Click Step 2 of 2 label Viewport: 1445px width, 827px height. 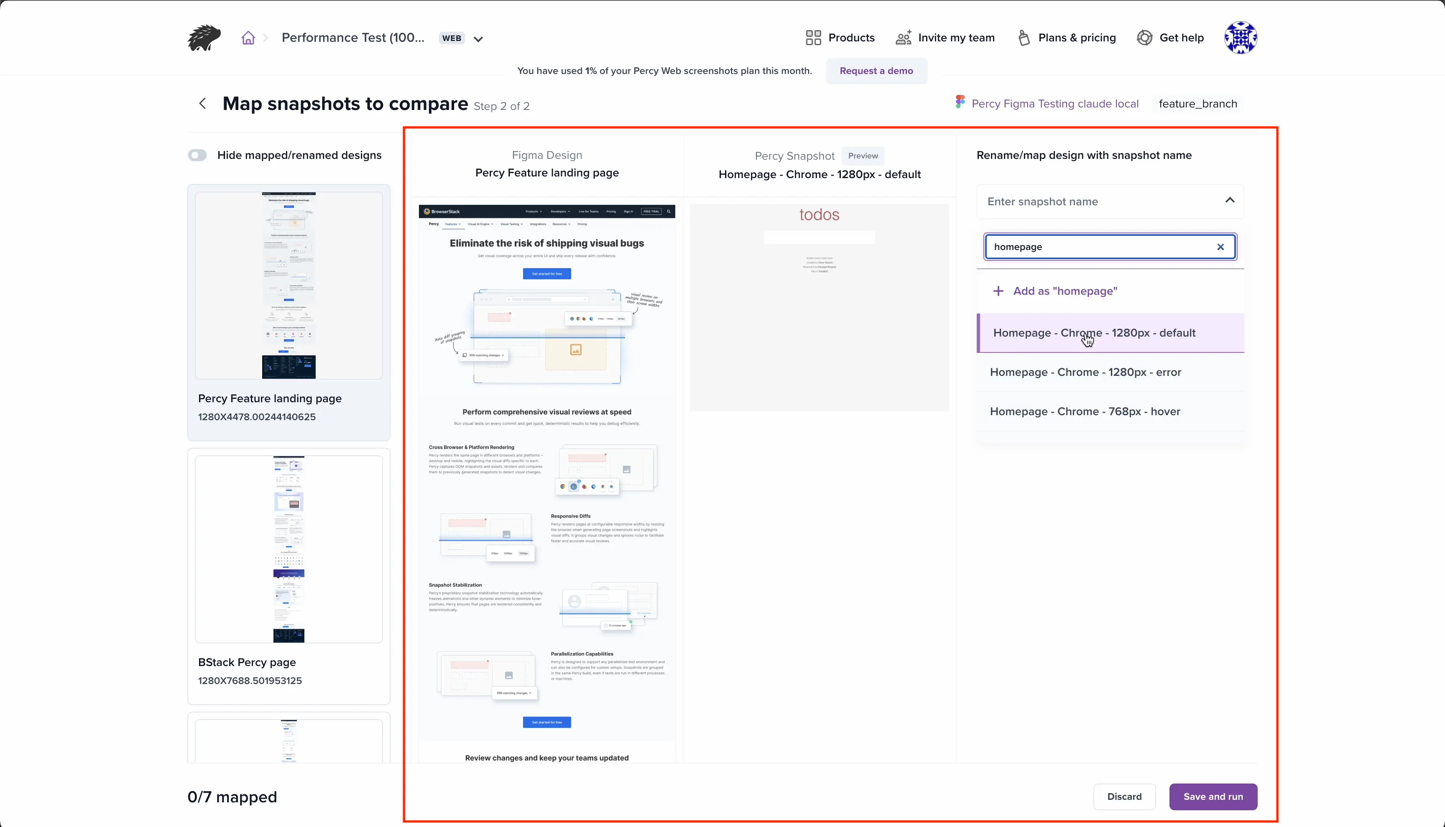pyautogui.click(x=502, y=106)
